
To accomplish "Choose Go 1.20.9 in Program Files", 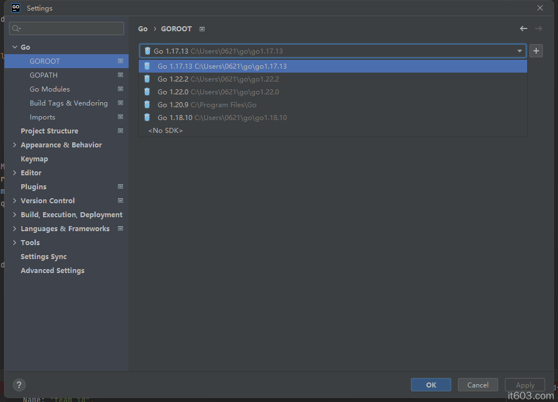I will click(207, 104).
